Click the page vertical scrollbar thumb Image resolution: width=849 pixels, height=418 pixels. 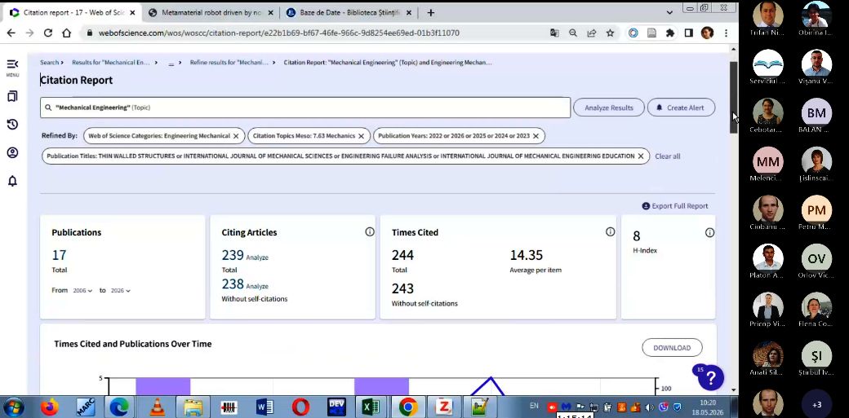pos(734,97)
